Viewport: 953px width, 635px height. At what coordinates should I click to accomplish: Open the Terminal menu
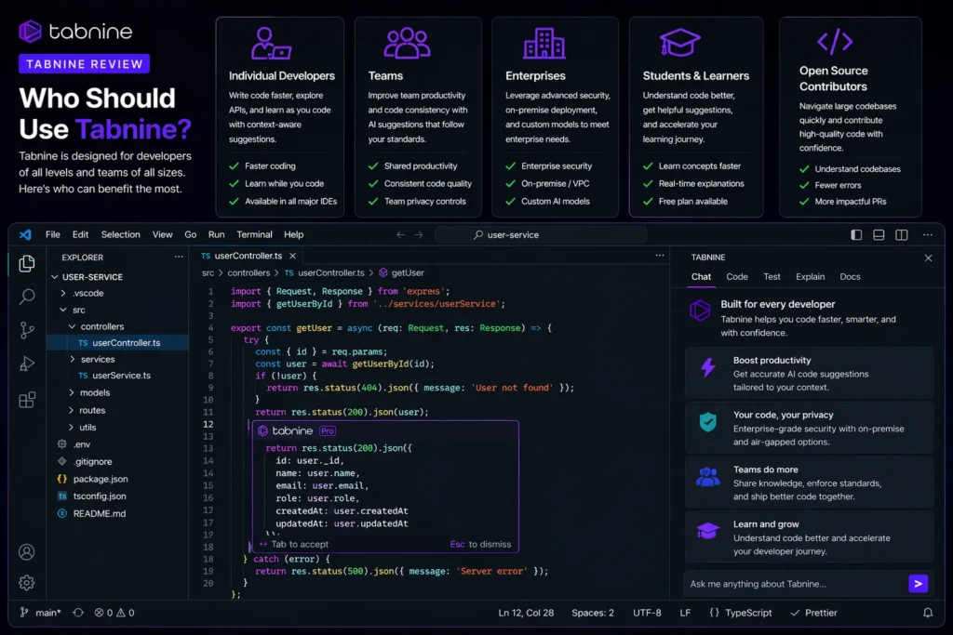[254, 234]
